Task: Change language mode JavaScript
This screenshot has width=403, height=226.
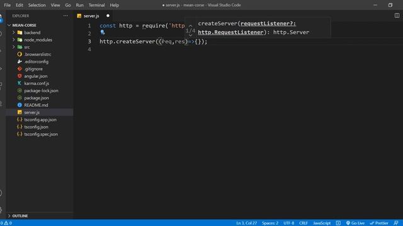Action: pos(322,223)
